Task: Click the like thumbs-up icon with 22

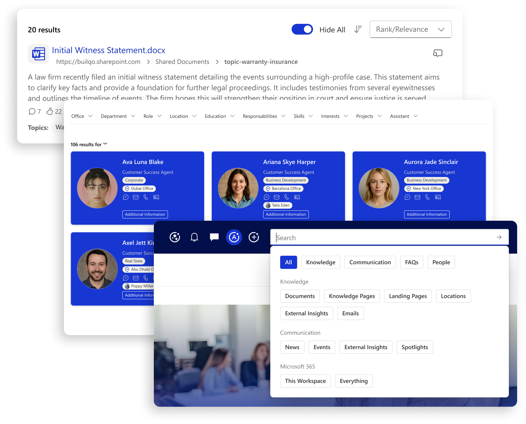Action: tap(50, 112)
